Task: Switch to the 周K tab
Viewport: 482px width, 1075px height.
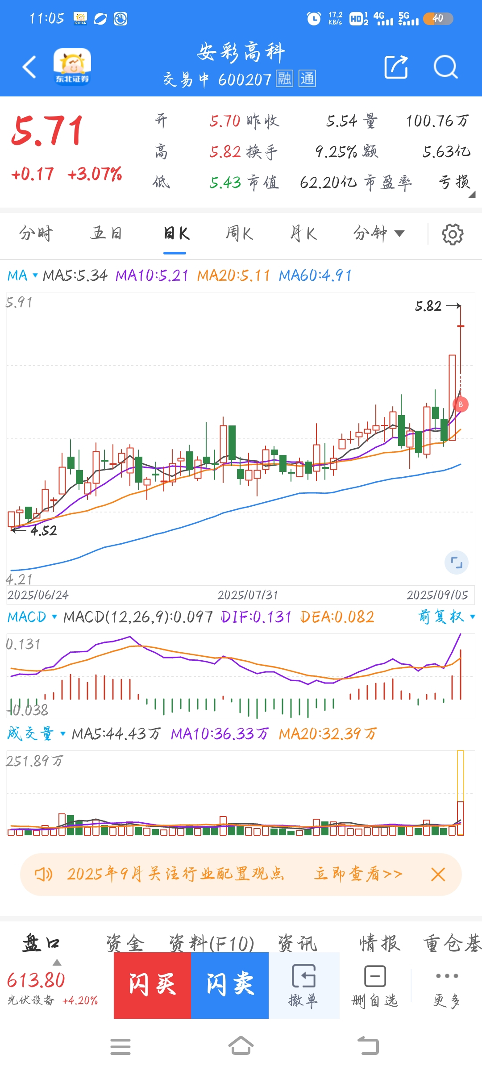Action: point(239,233)
